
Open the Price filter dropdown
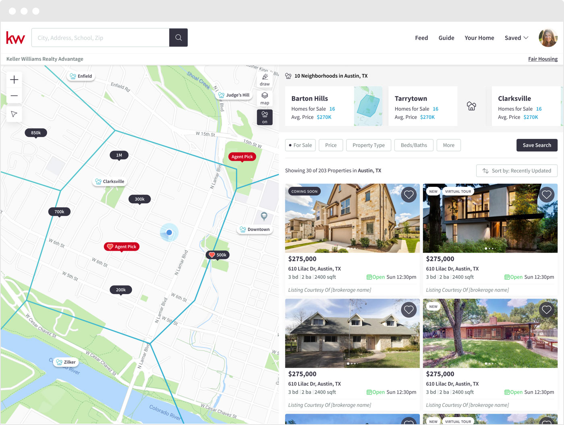331,145
